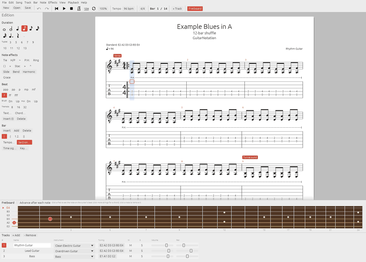The width and height of the screenshot is (366, 262).
Task: Toggle Tie note effect
Action: click(x=5, y=60)
